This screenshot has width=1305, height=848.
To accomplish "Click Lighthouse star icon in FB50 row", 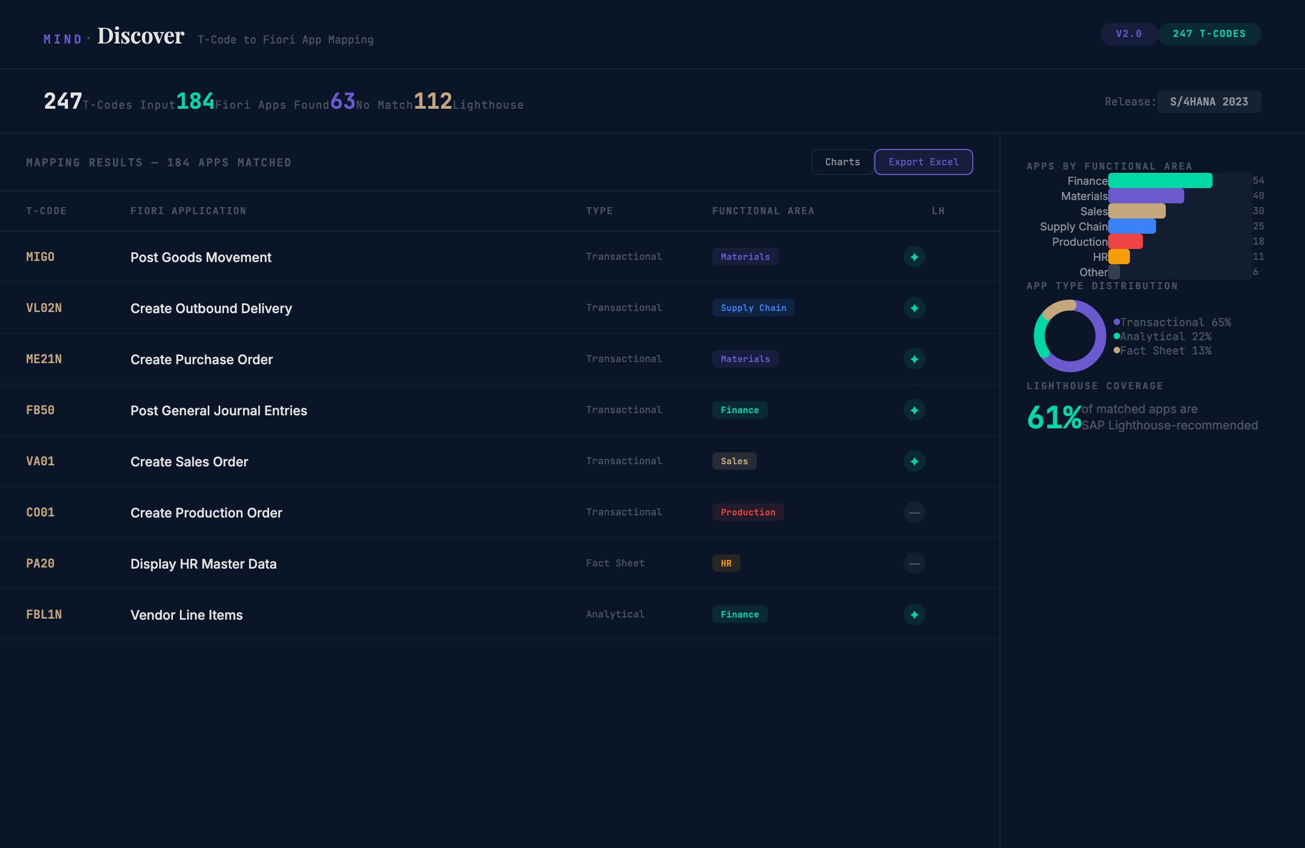I will click(914, 410).
